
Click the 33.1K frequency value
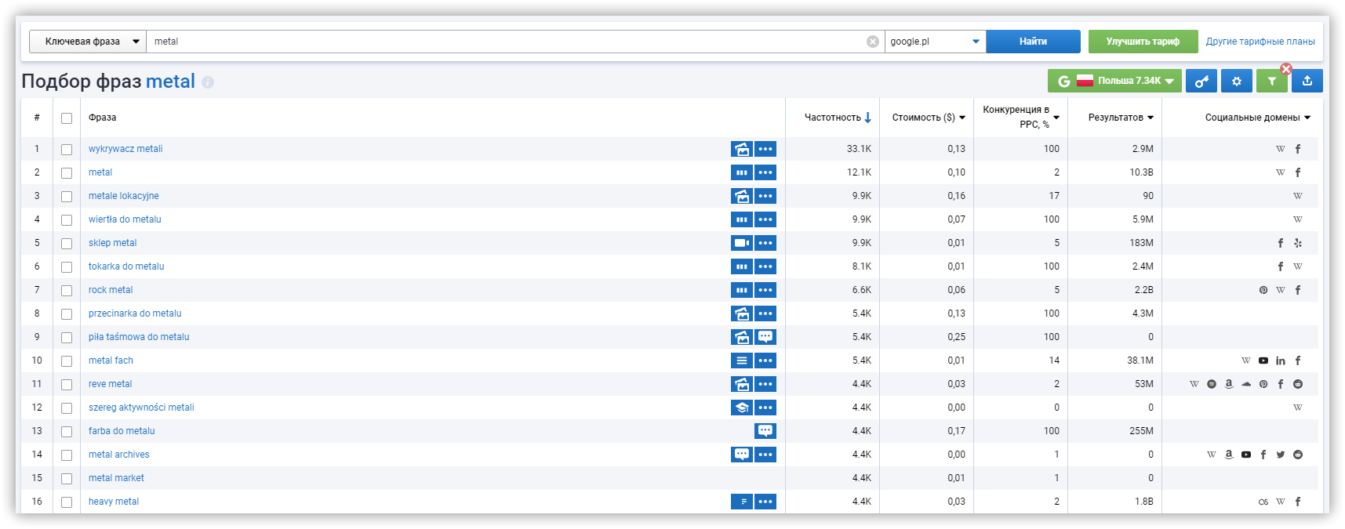pos(859,149)
